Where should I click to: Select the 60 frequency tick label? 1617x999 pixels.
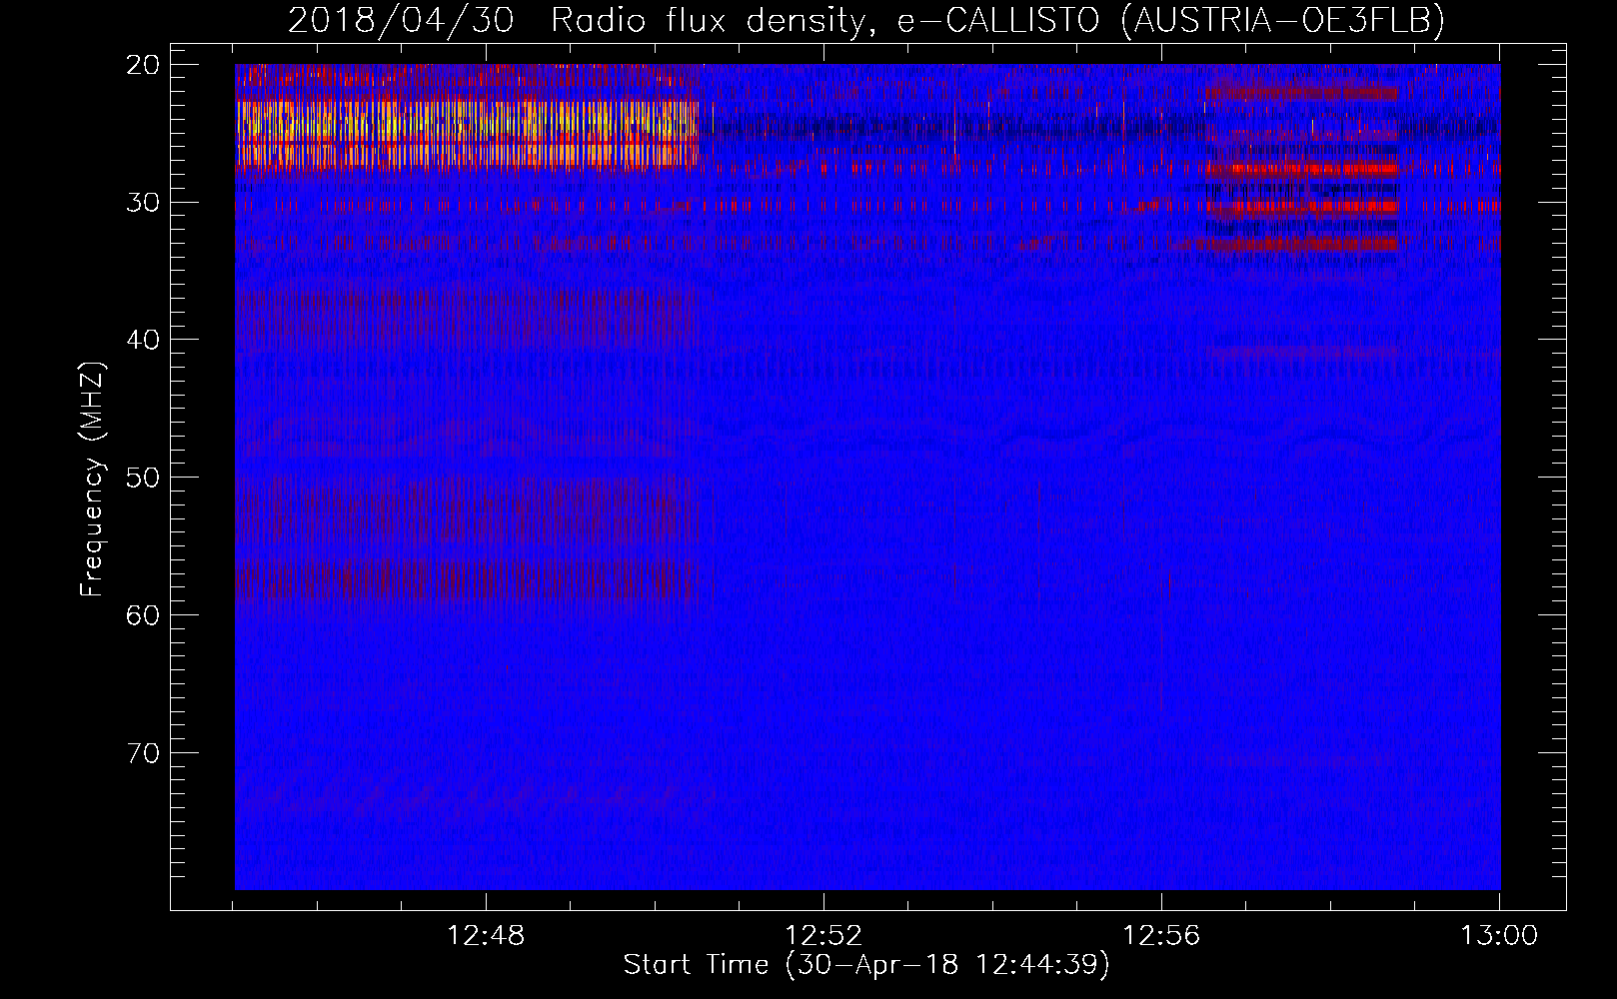[x=144, y=614]
